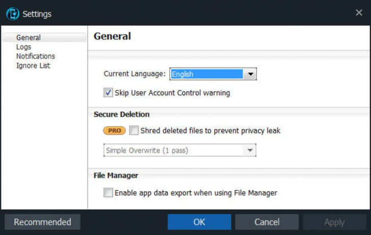Toggle Skip User Account Control warning
The width and height of the screenshot is (371, 235).
click(x=108, y=93)
